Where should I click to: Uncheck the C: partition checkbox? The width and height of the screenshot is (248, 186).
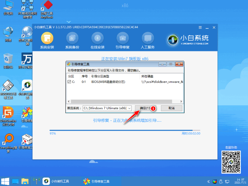[x=69, y=82]
